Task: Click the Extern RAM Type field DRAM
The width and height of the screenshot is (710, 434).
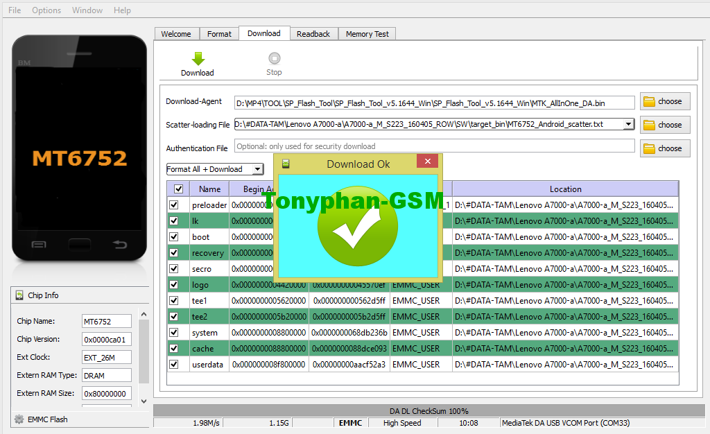Action: [x=106, y=376]
